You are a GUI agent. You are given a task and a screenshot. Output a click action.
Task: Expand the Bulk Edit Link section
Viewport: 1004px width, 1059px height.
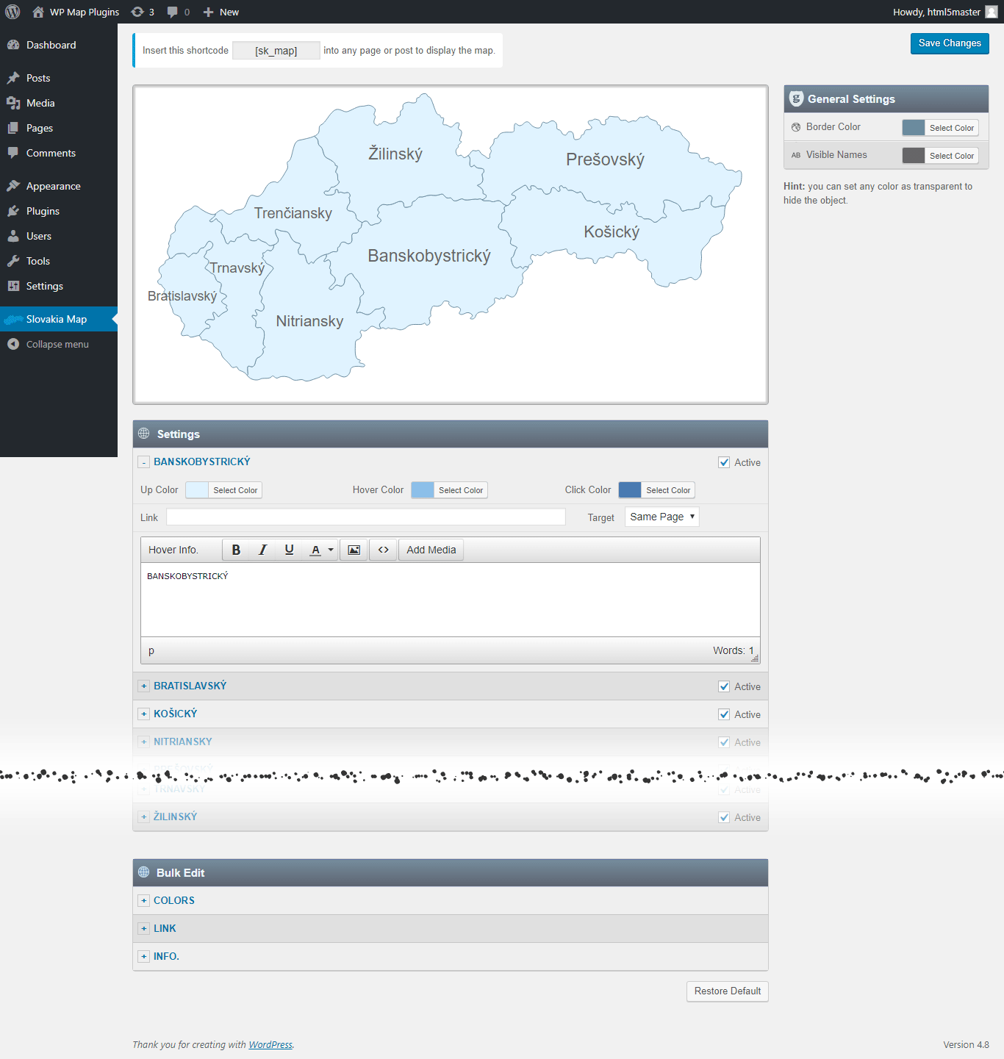coord(144,929)
